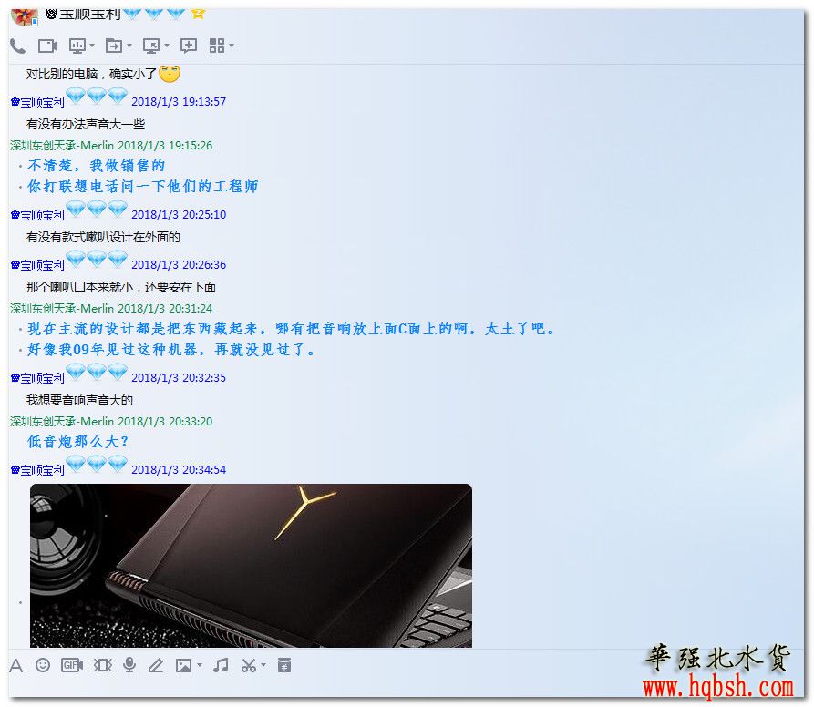Open the emoji smiley picker
This screenshot has width=814, height=707.
[x=43, y=665]
